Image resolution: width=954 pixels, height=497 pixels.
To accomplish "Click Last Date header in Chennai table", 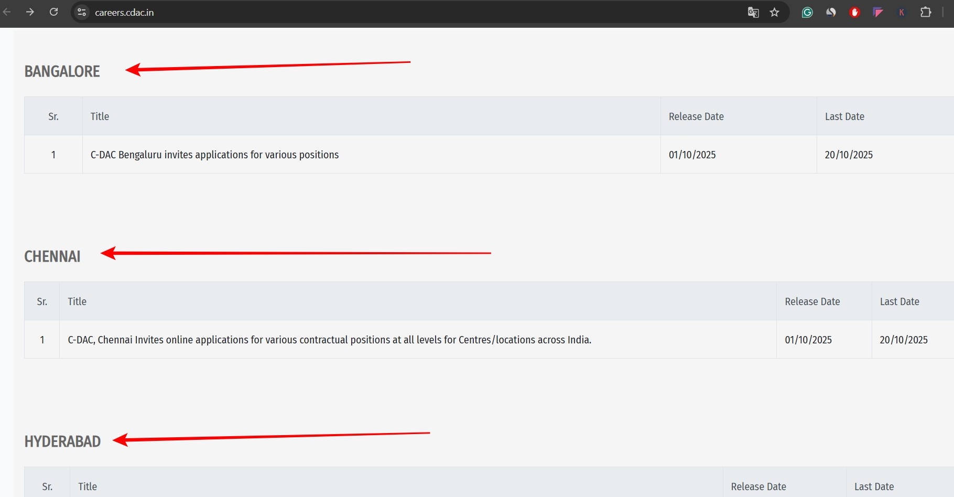I will coord(899,301).
